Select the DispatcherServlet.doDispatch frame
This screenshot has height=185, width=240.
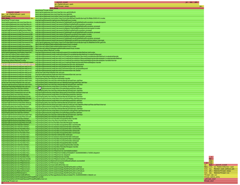[119, 65]
